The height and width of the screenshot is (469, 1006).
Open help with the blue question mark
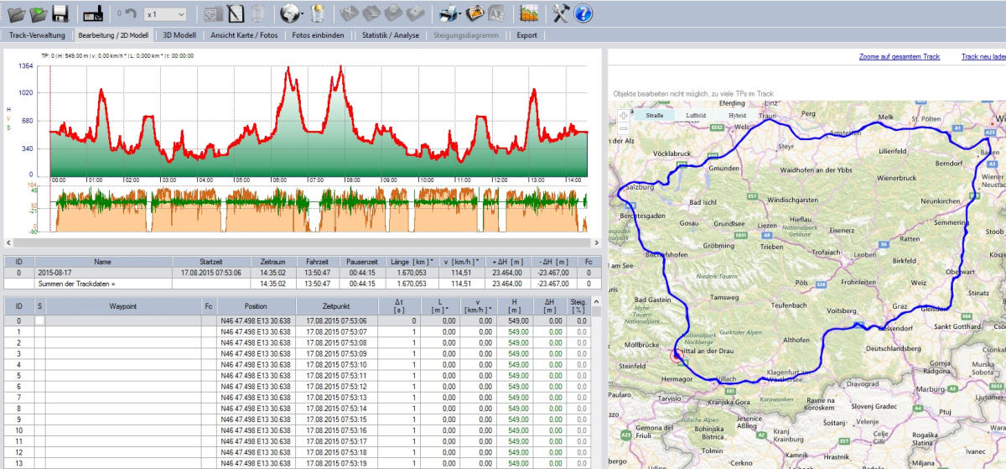(583, 13)
